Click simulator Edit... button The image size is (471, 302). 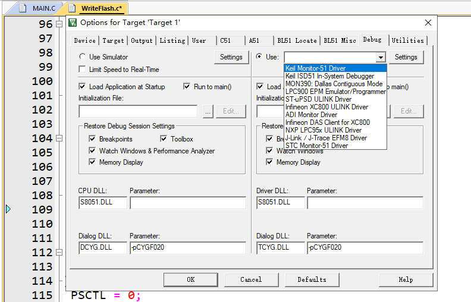click(x=231, y=111)
